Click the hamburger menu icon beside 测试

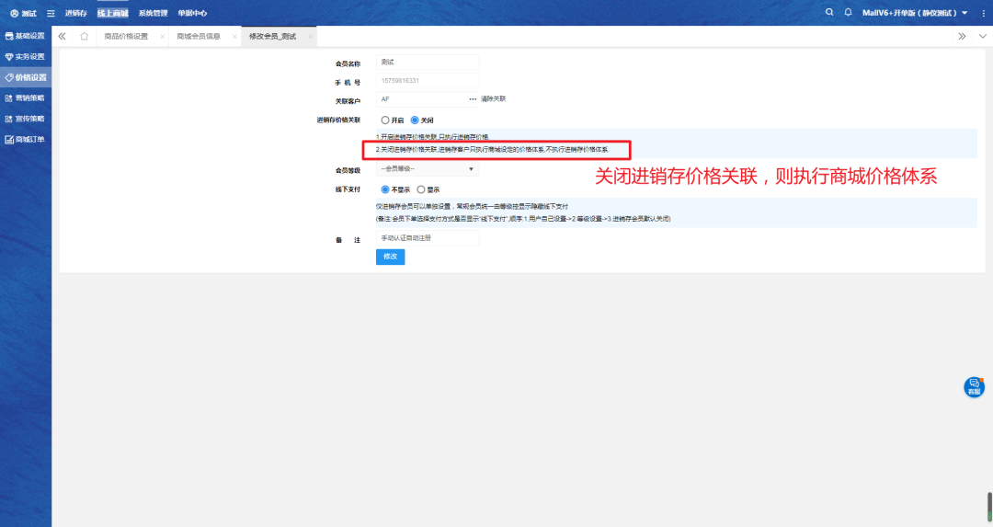point(51,13)
